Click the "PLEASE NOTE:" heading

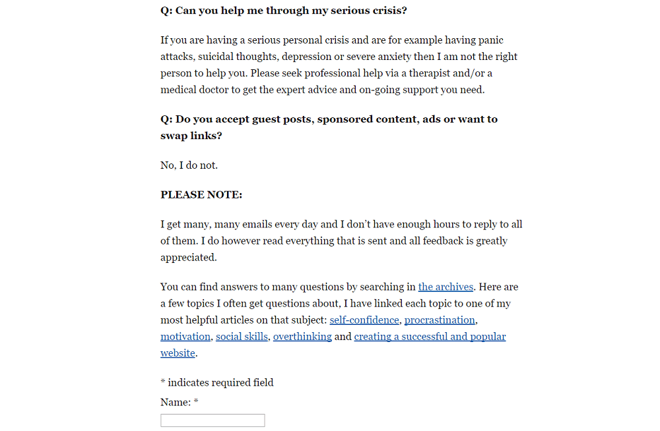click(201, 194)
